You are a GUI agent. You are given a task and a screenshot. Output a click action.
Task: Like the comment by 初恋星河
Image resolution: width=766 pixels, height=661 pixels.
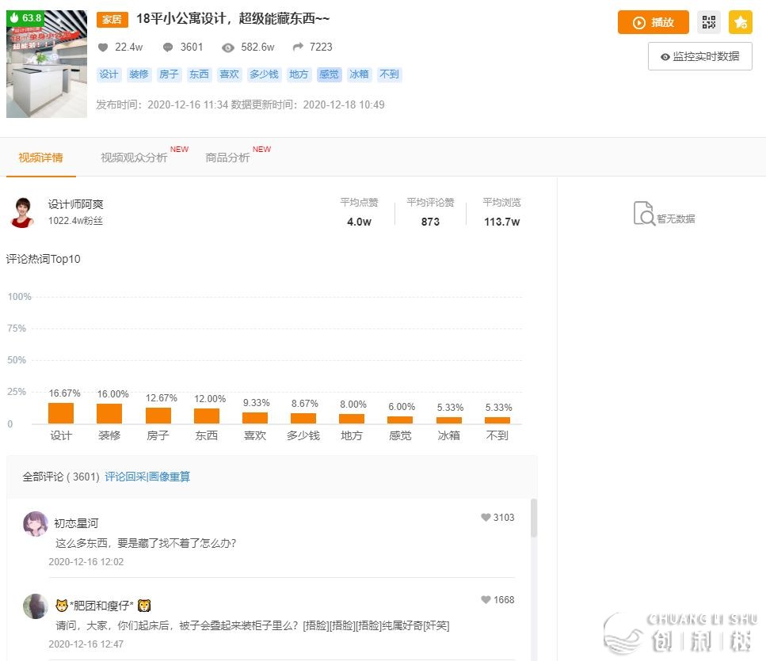[x=486, y=518]
